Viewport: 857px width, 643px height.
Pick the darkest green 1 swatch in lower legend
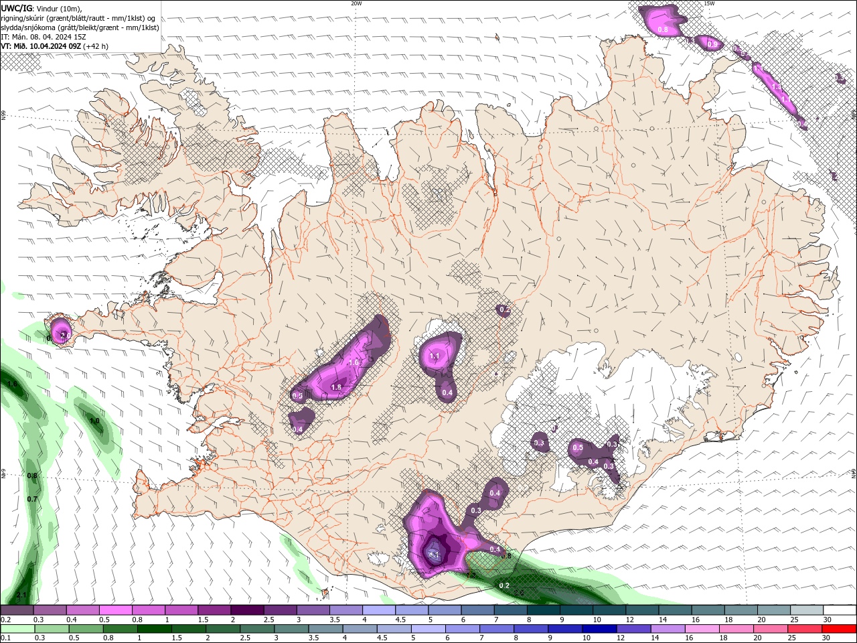[x=155, y=629]
